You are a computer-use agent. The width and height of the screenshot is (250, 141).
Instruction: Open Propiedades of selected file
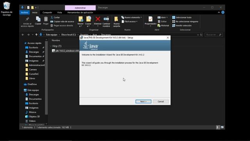tap(150, 22)
